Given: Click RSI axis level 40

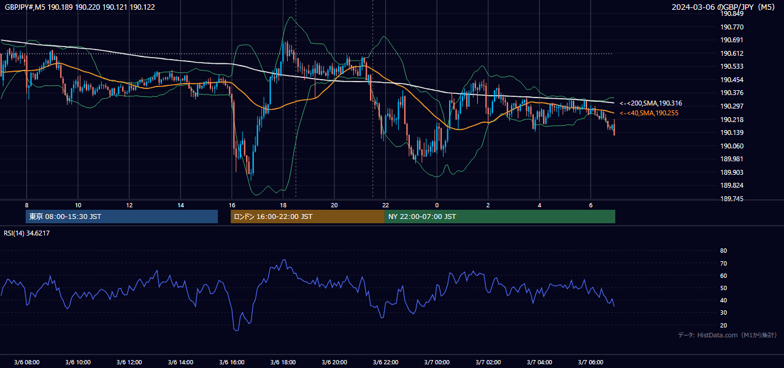Looking at the screenshot, I should (724, 301).
